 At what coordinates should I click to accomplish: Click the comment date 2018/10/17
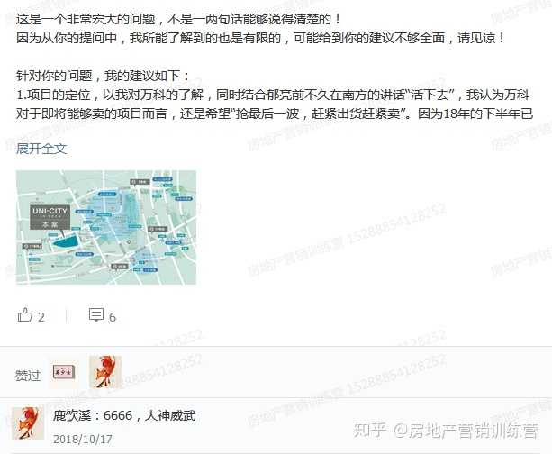pyautogui.click(x=83, y=440)
